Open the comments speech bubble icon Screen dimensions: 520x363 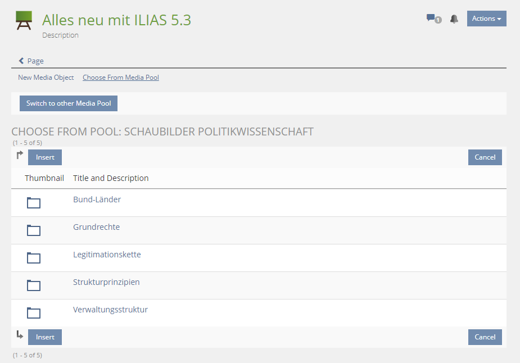click(x=432, y=19)
